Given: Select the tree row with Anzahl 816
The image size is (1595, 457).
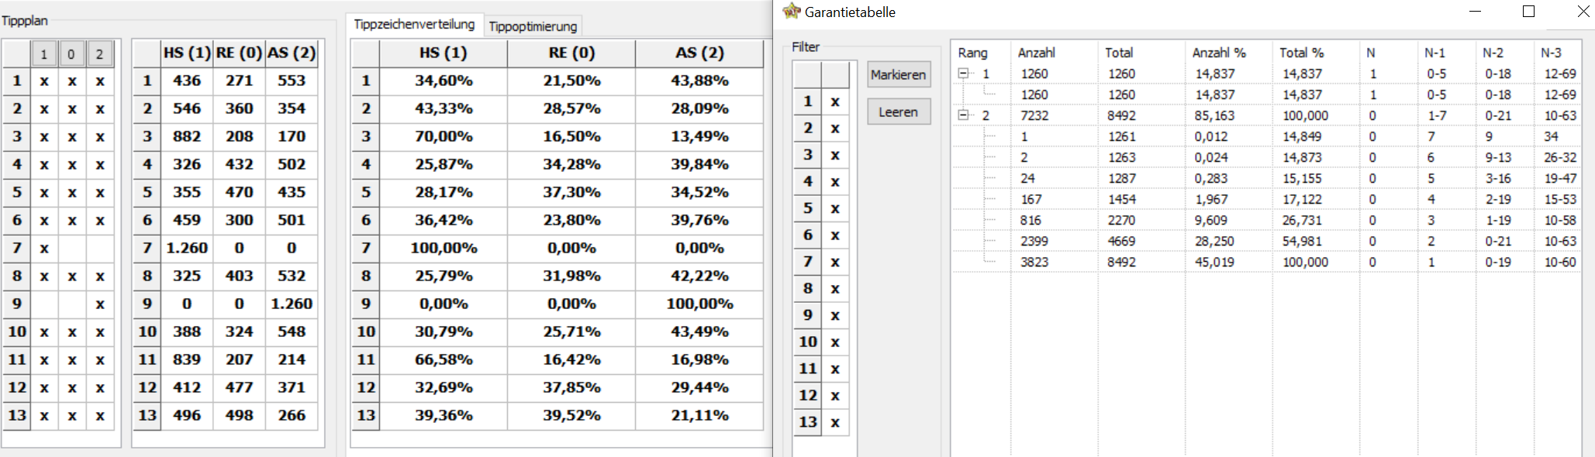Looking at the screenshot, I should (1264, 220).
